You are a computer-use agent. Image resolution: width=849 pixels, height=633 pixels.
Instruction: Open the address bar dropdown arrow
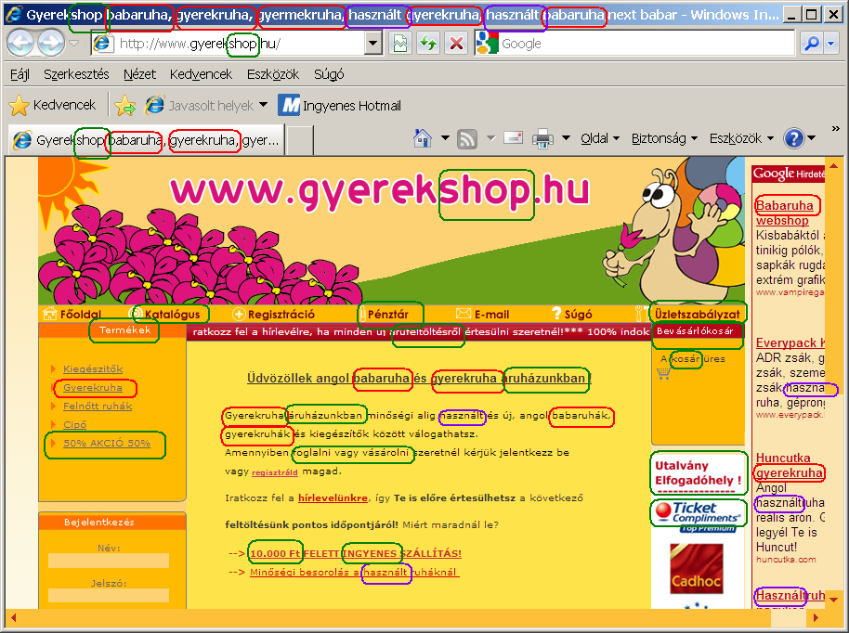tap(372, 44)
